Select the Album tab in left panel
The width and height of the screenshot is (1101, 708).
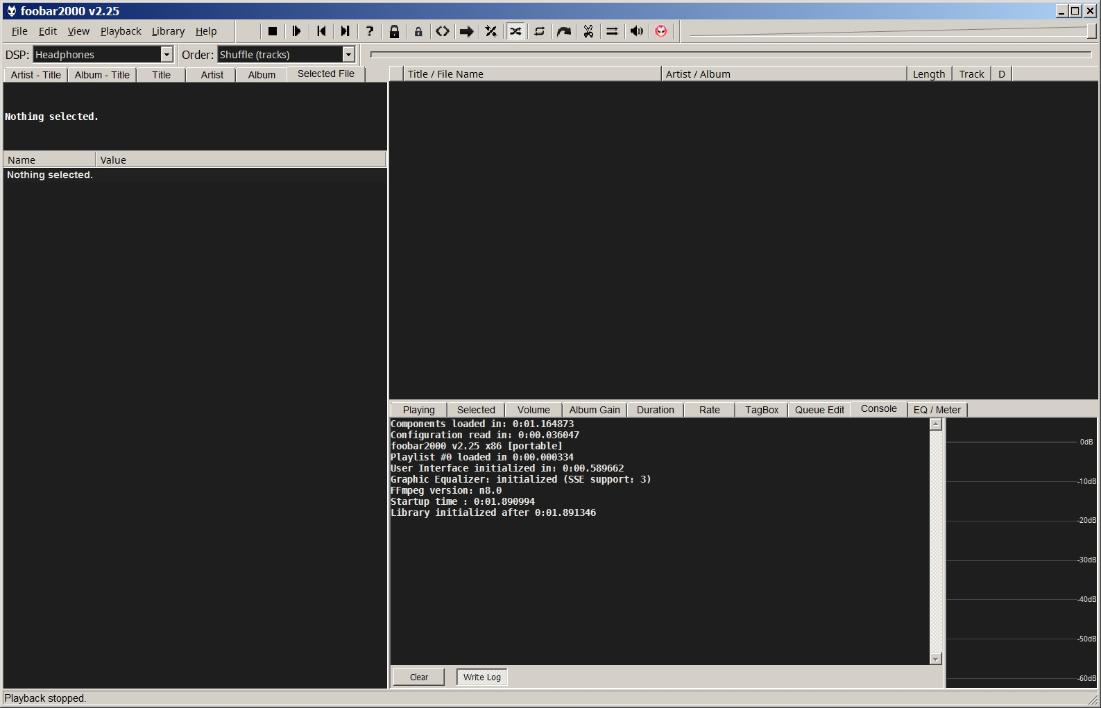point(262,75)
